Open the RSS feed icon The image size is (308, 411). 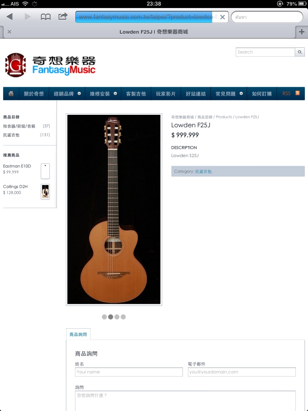[x=298, y=93]
